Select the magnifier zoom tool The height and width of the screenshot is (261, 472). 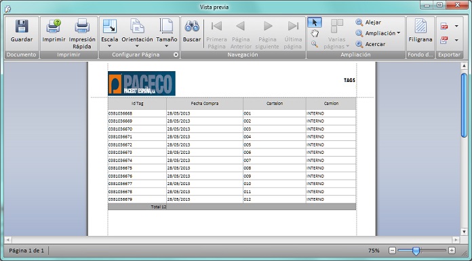click(x=315, y=44)
